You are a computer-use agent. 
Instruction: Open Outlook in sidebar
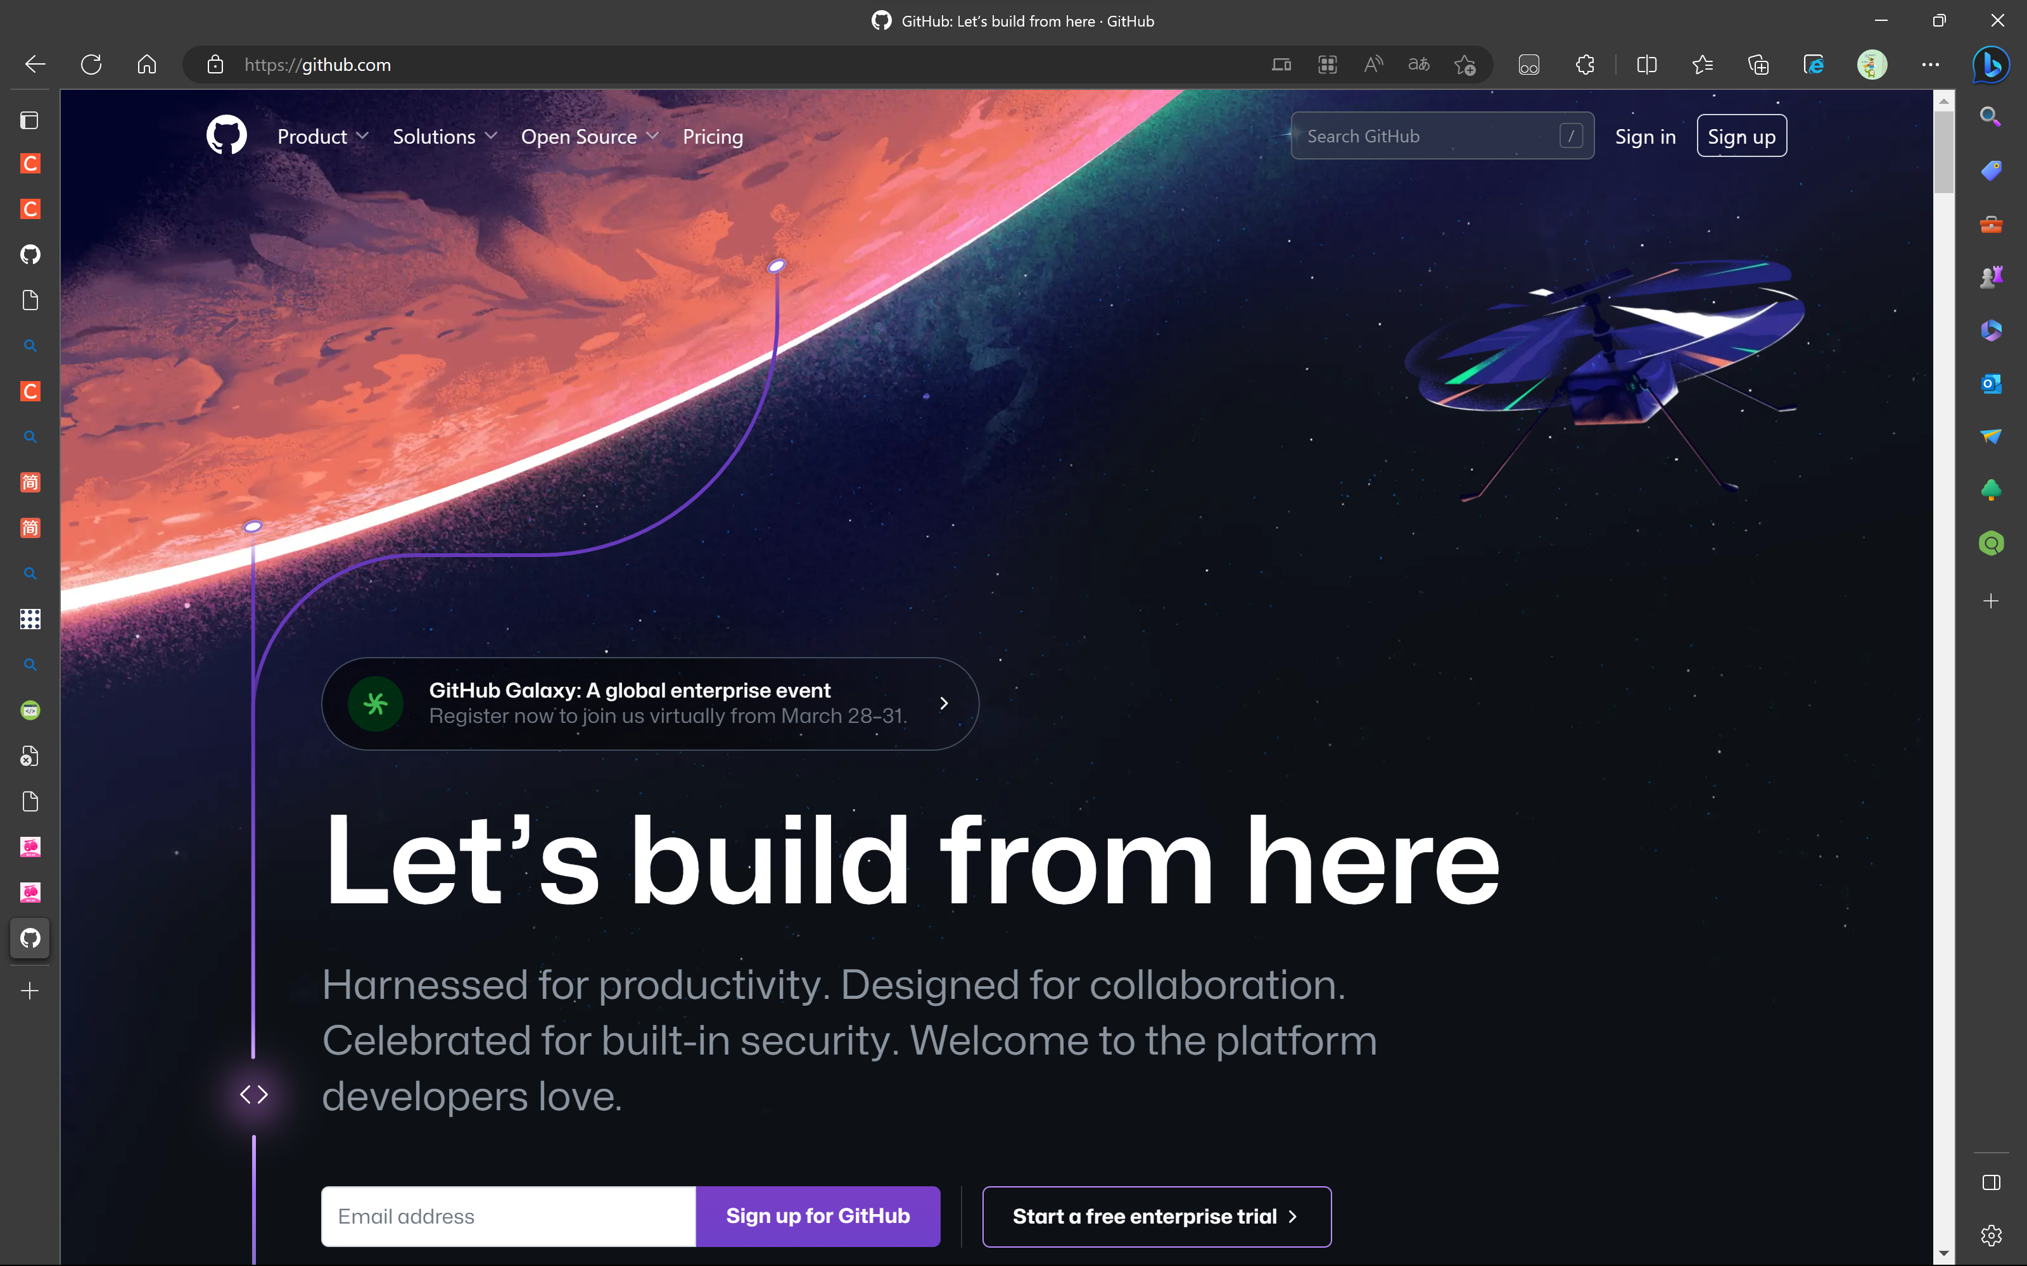pyautogui.click(x=1991, y=384)
